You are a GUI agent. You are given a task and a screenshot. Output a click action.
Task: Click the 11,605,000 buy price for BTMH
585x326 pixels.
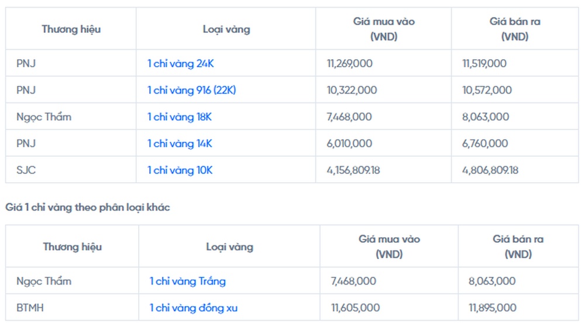356,308
